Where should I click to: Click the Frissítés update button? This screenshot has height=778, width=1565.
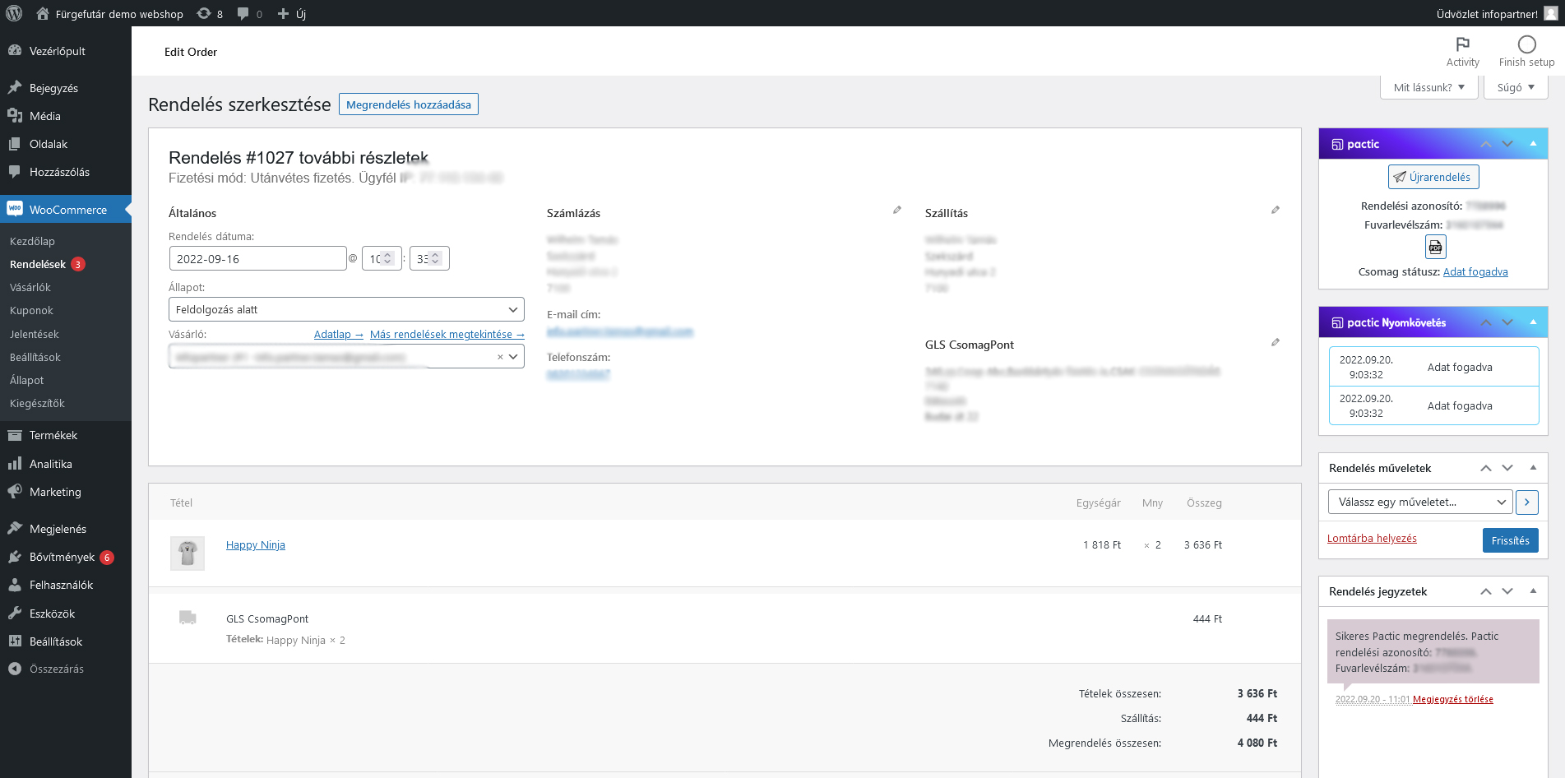[1511, 540]
